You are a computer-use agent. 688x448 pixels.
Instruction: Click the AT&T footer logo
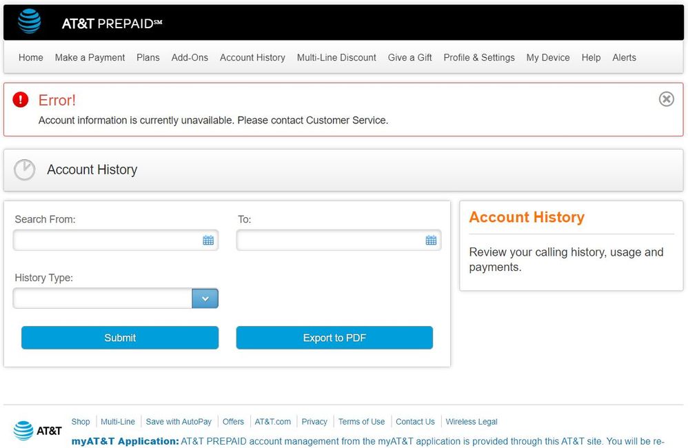[x=38, y=431]
